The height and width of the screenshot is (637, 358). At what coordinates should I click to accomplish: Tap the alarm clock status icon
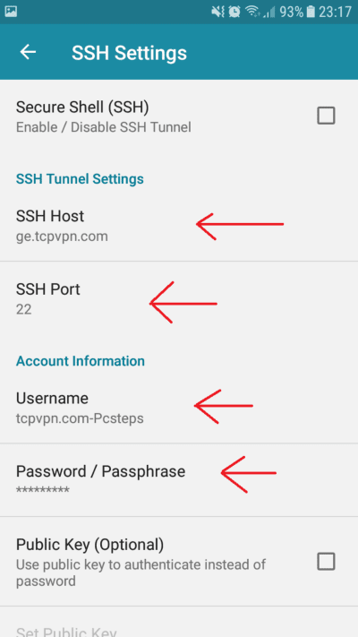pyautogui.click(x=234, y=12)
